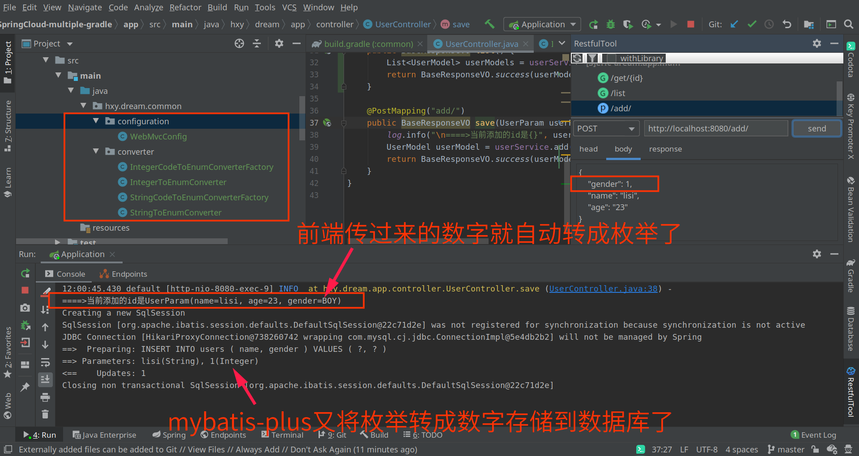The image size is (859, 456).
Task: Toggle soft-wrap in console
Action: [x=45, y=362]
